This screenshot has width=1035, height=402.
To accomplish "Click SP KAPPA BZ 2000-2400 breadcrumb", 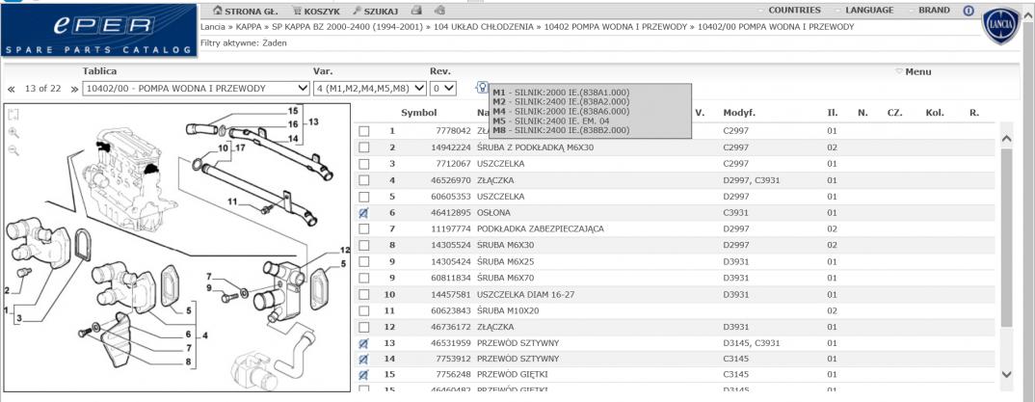I will [347, 27].
